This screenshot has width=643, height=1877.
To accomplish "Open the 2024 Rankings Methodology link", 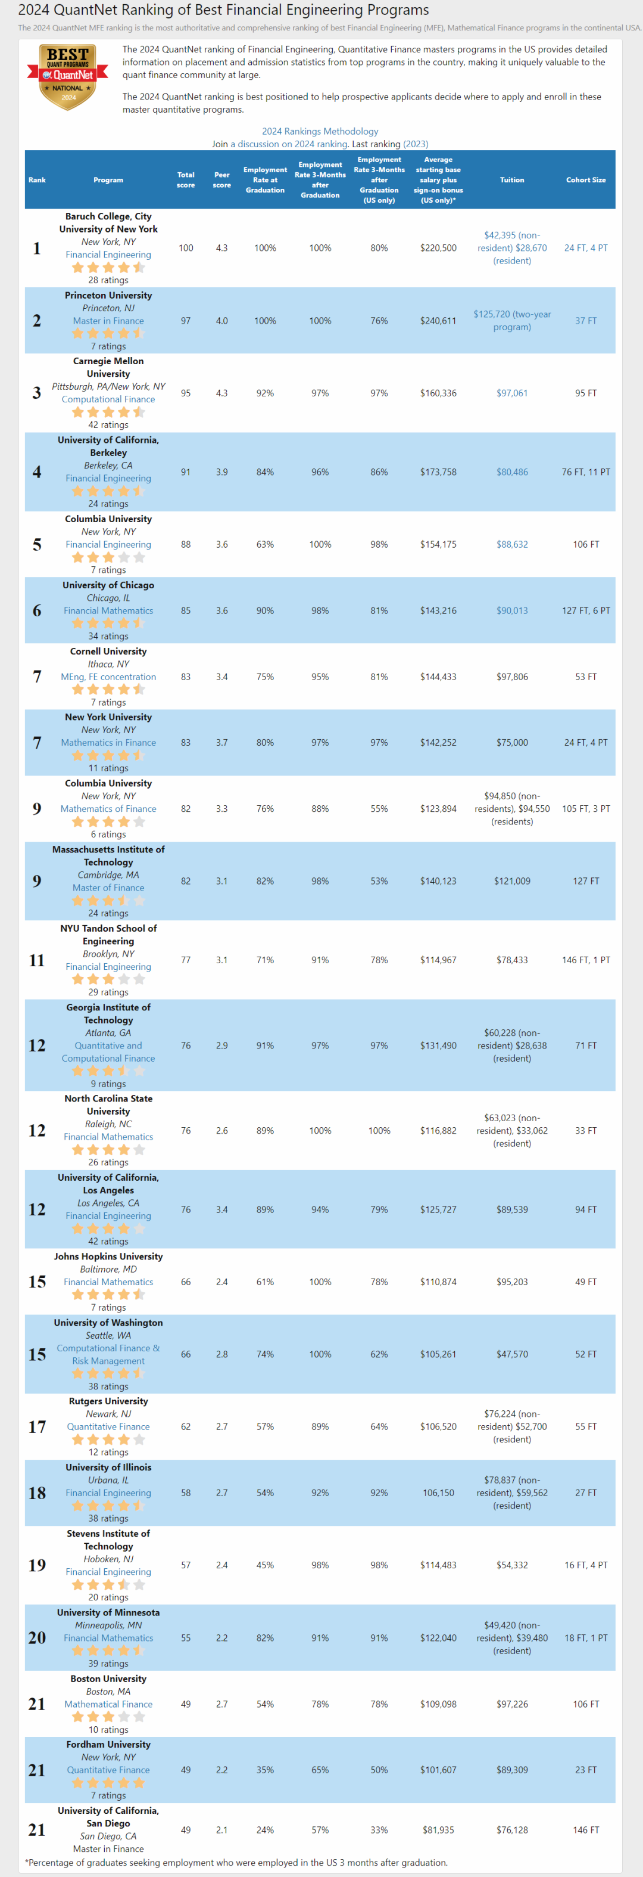I will pyautogui.click(x=320, y=131).
